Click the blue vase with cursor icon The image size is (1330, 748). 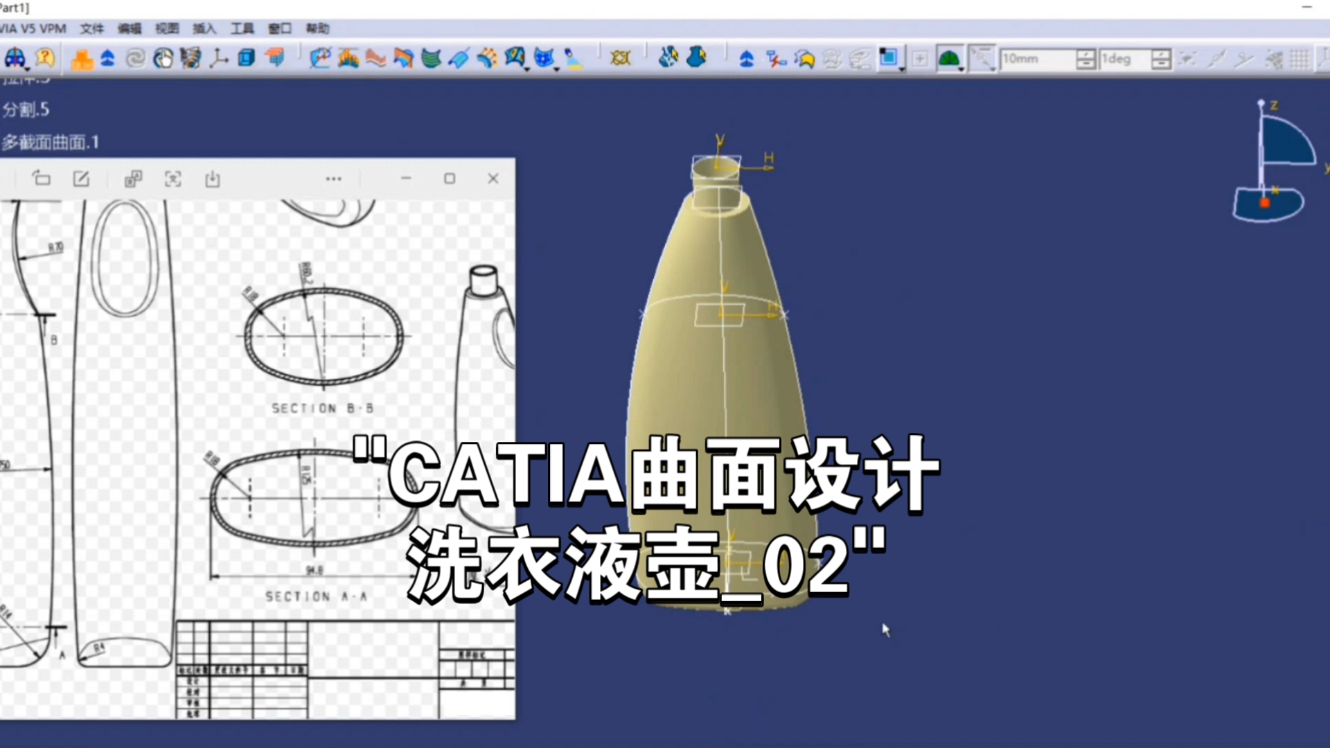[668, 57]
